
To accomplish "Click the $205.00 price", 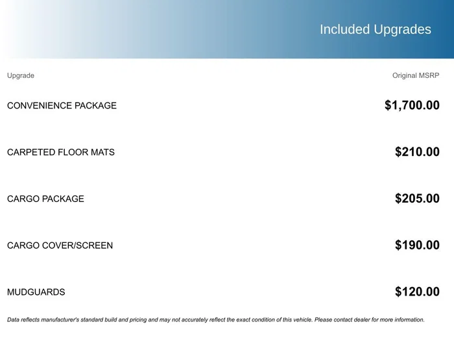I will pyautogui.click(x=417, y=199).
